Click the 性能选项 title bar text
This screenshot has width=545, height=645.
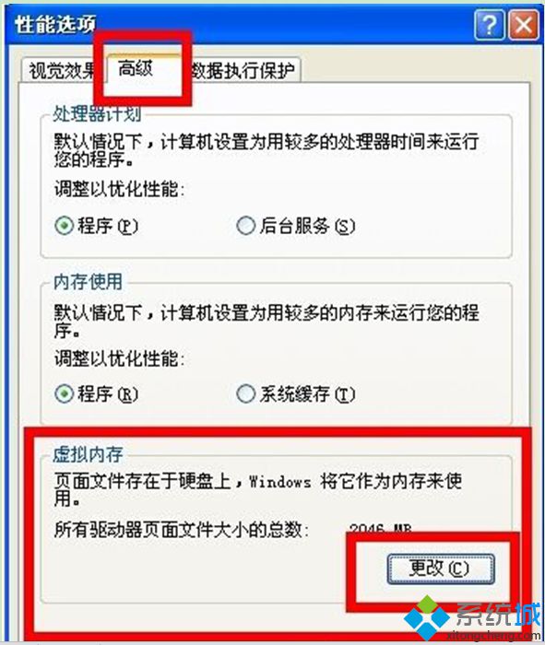coord(55,25)
